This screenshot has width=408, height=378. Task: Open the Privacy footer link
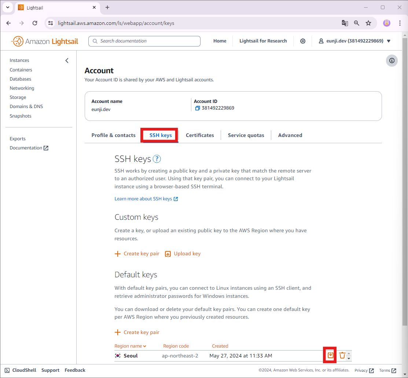pyautogui.click(x=364, y=370)
